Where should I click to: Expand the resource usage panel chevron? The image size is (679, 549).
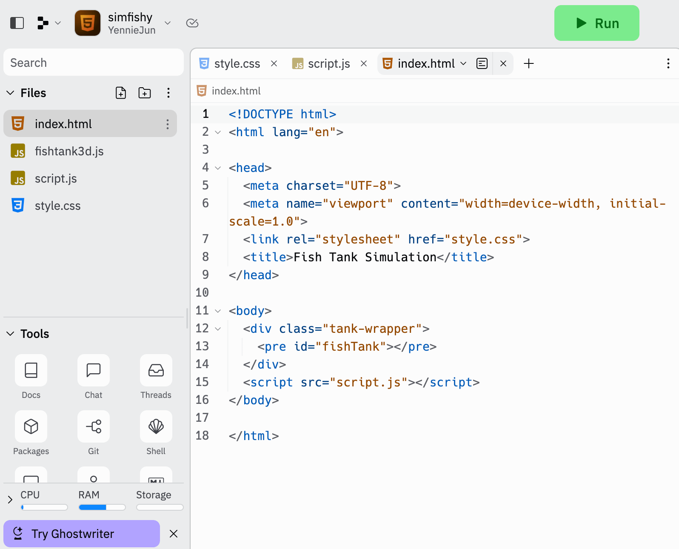click(x=10, y=500)
